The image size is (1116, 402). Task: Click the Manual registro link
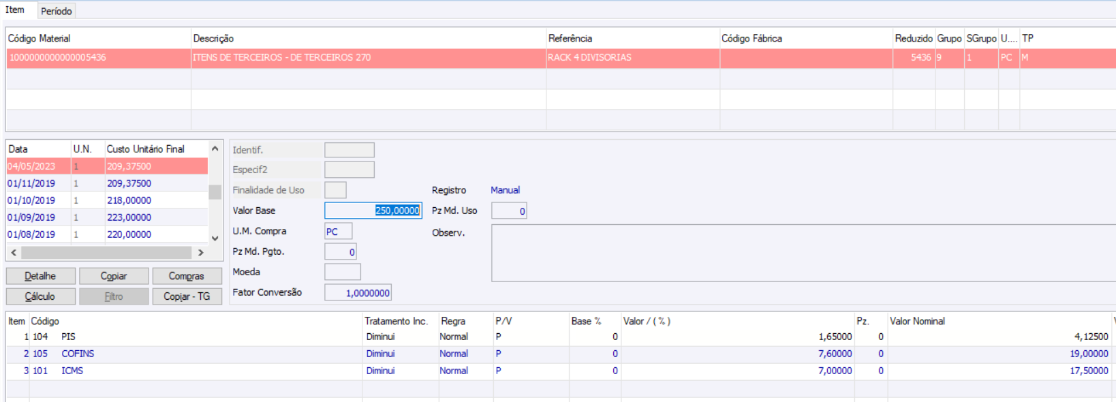505,190
